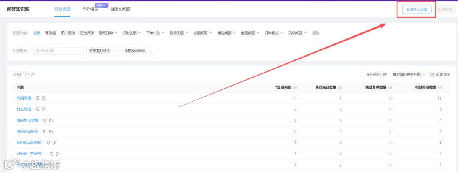Open the 询问商品价格 question link
Screen dimensions: 458x173
28,131
